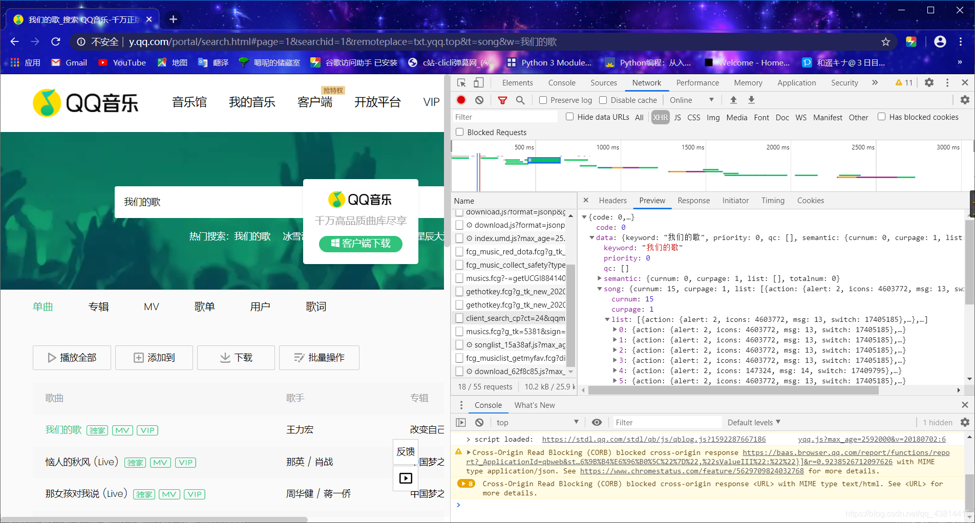Close the console drawer
This screenshot has width=975, height=523.
click(965, 405)
